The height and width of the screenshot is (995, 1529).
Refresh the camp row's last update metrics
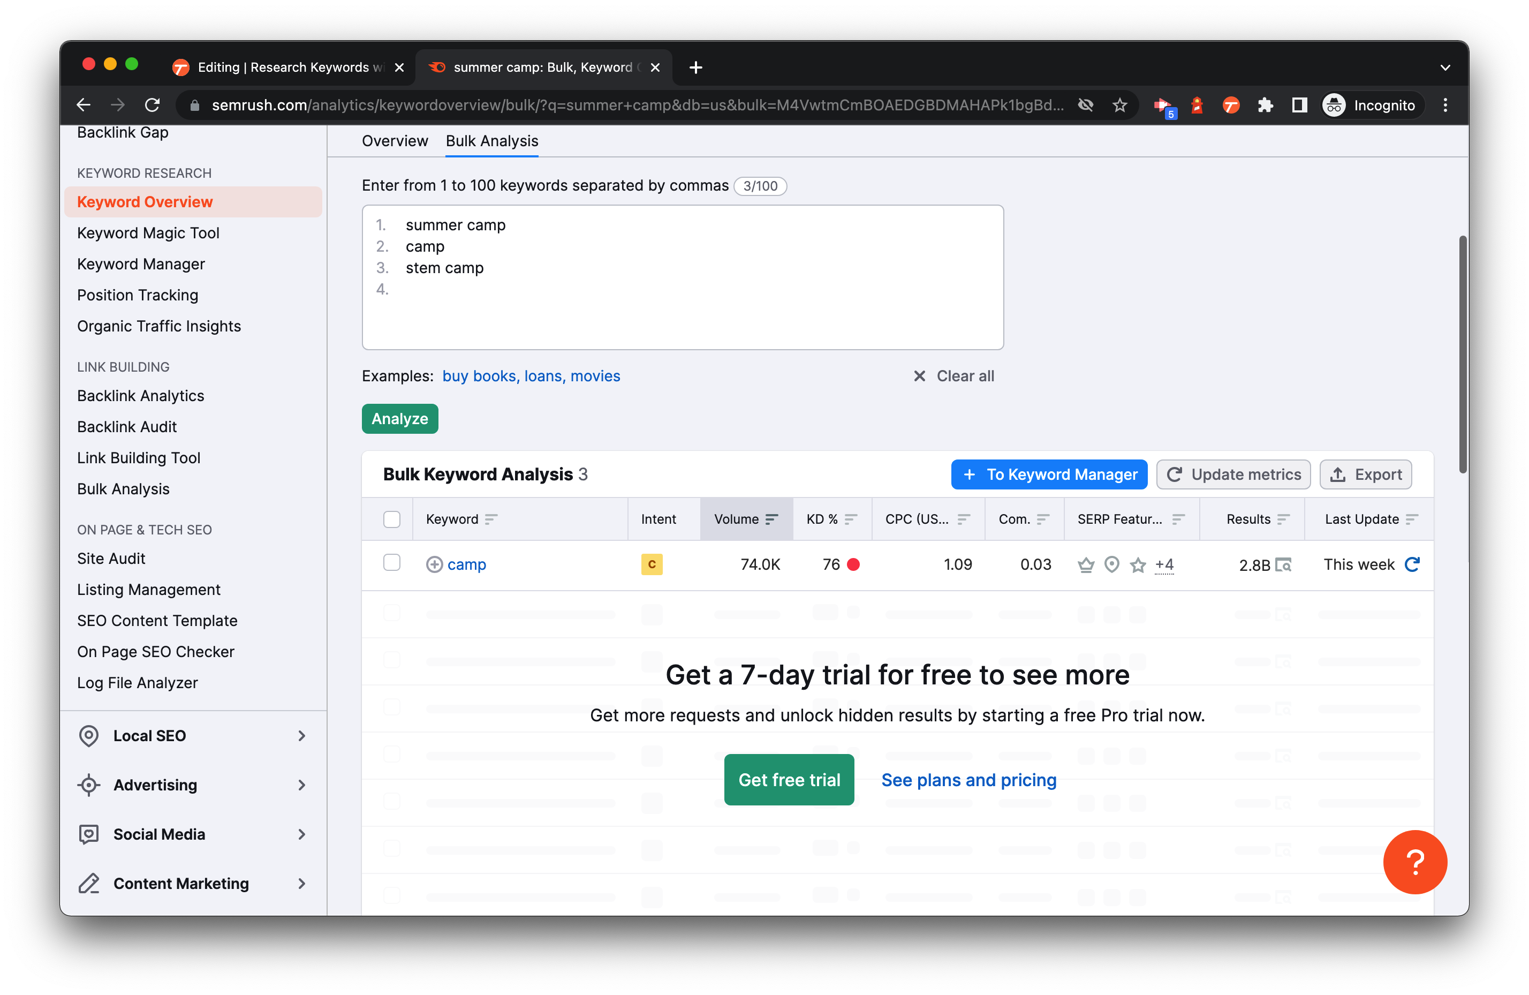click(1412, 564)
